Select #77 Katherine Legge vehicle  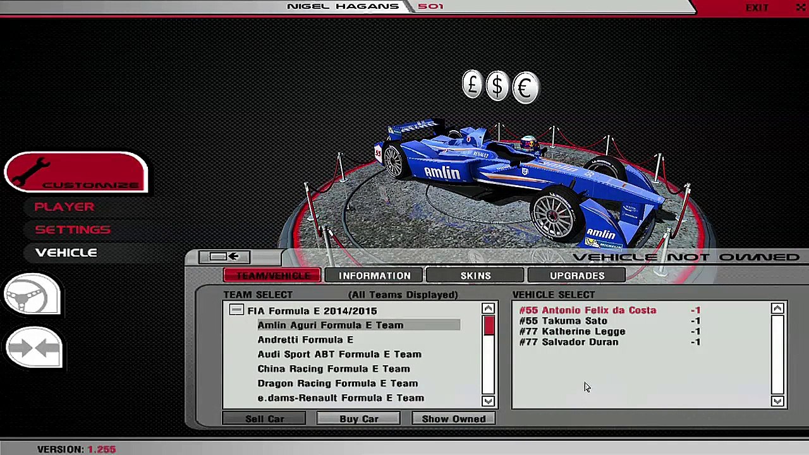point(610,332)
